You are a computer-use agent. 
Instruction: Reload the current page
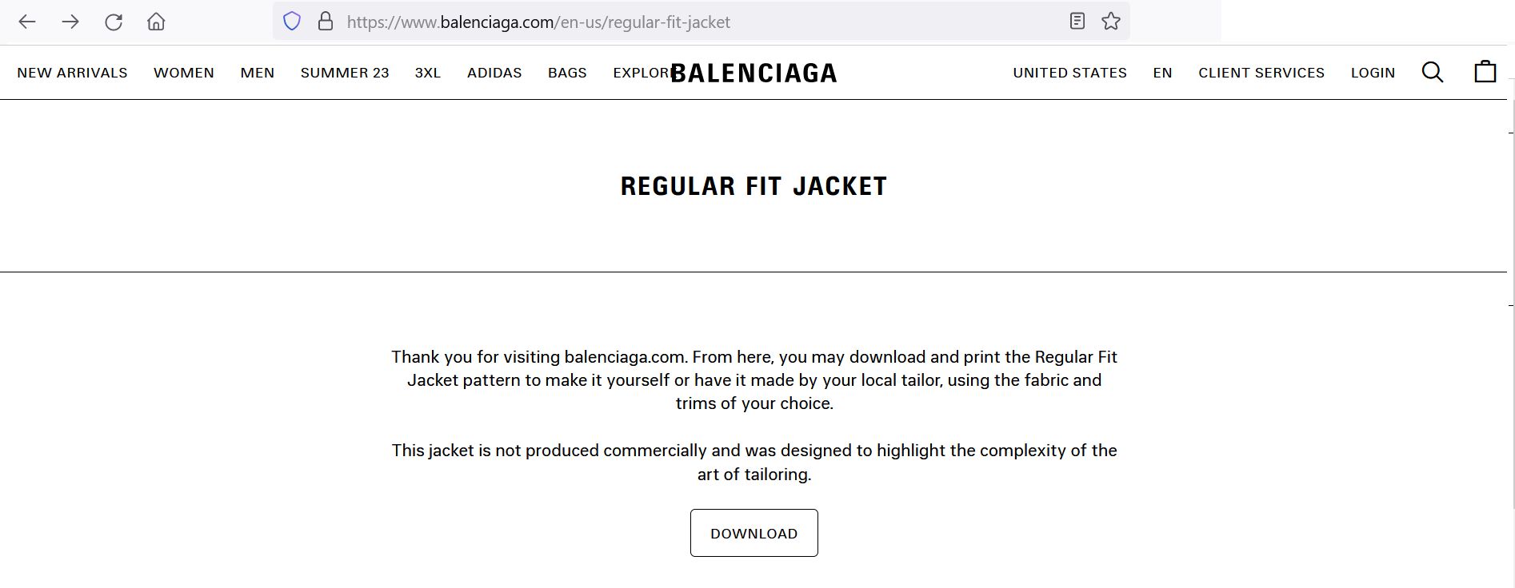point(114,22)
